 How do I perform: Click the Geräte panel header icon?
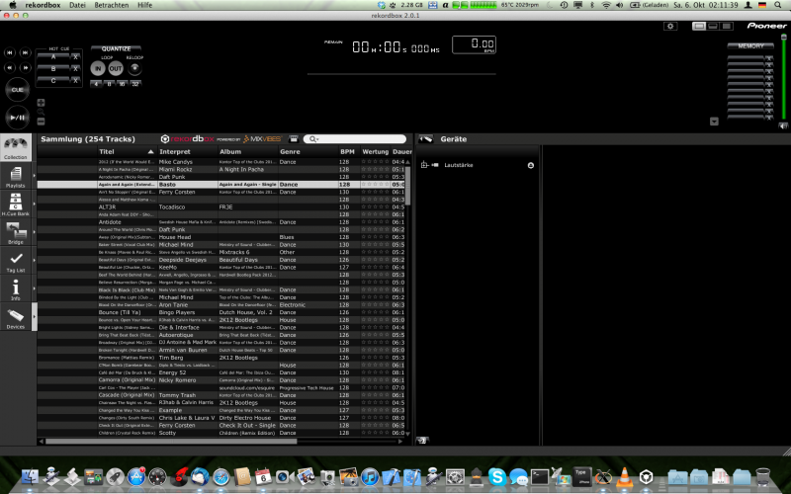pyautogui.click(x=426, y=139)
